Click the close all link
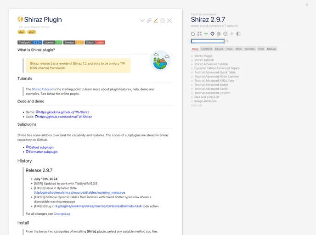Viewport: 316px width, 235px height. (x=196, y=105)
